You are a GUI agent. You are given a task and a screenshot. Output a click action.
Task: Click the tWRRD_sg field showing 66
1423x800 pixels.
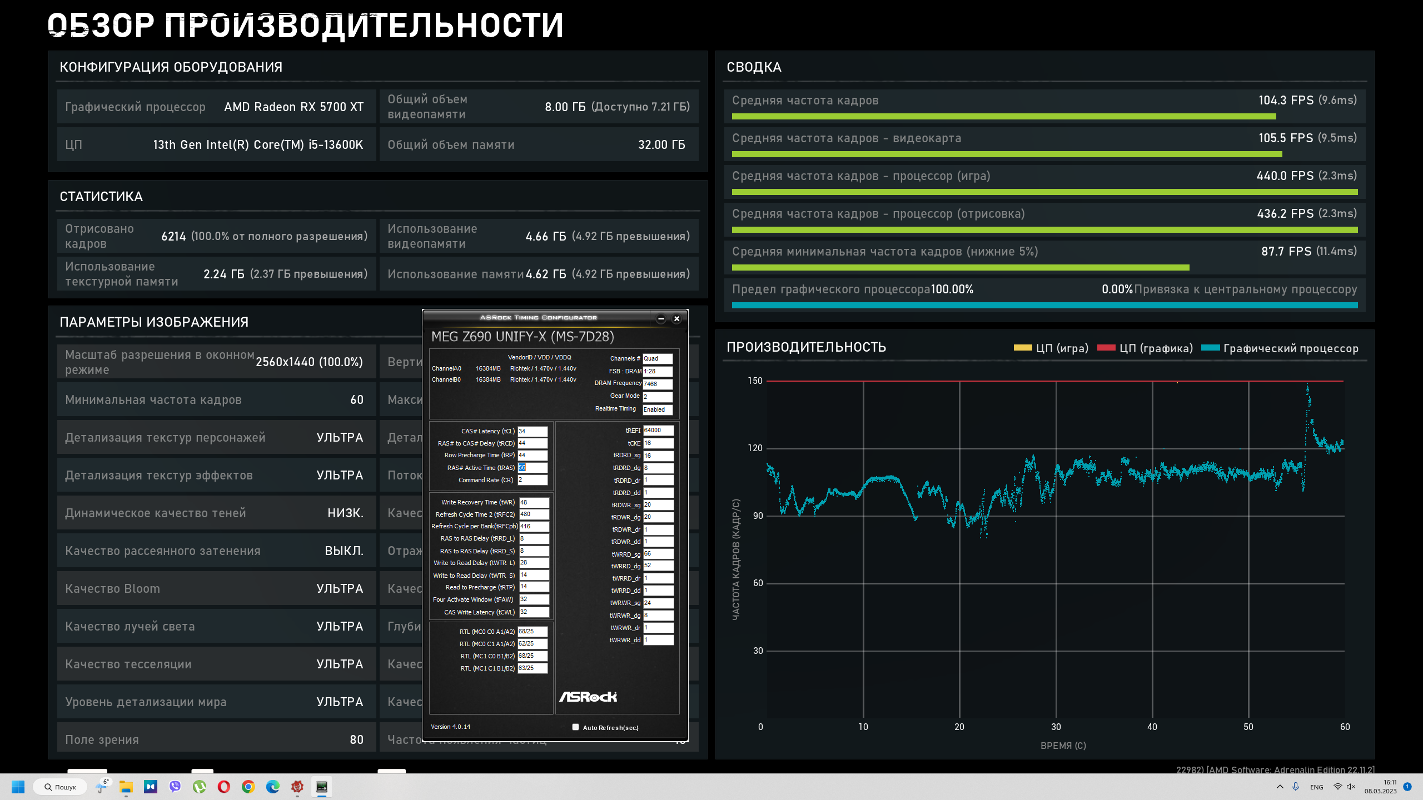658,554
